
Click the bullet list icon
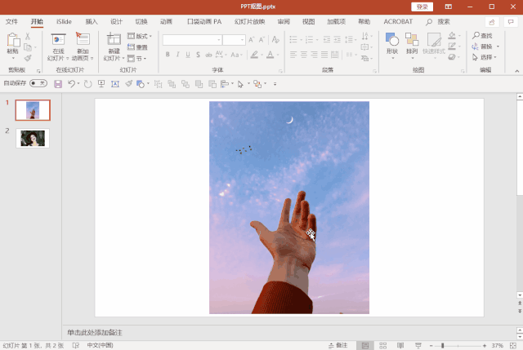point(293,40)
